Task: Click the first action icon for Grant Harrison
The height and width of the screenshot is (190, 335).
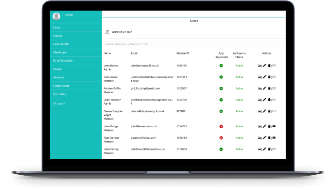Action: 259,100
